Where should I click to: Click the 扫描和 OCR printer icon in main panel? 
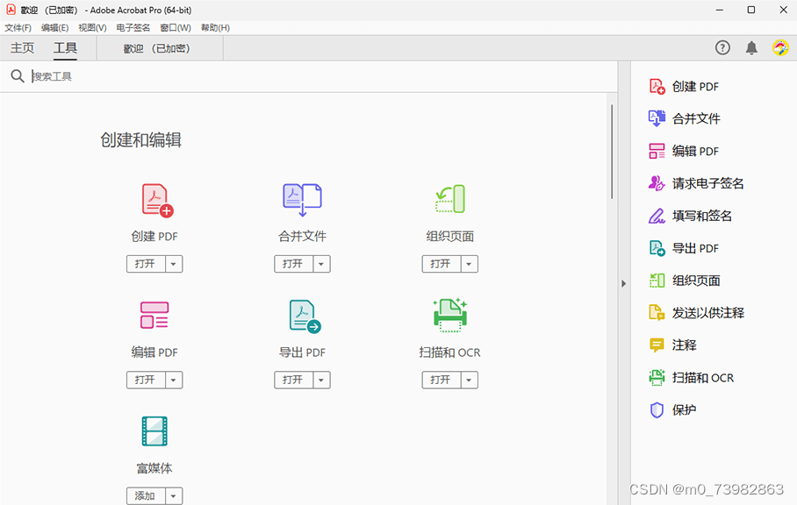point(450,315)
